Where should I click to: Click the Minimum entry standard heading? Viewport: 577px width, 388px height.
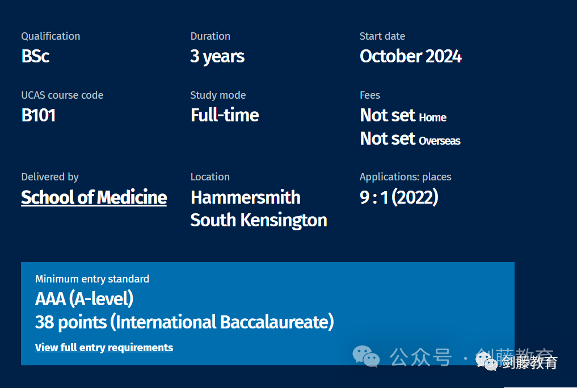(x=92, y=279)
